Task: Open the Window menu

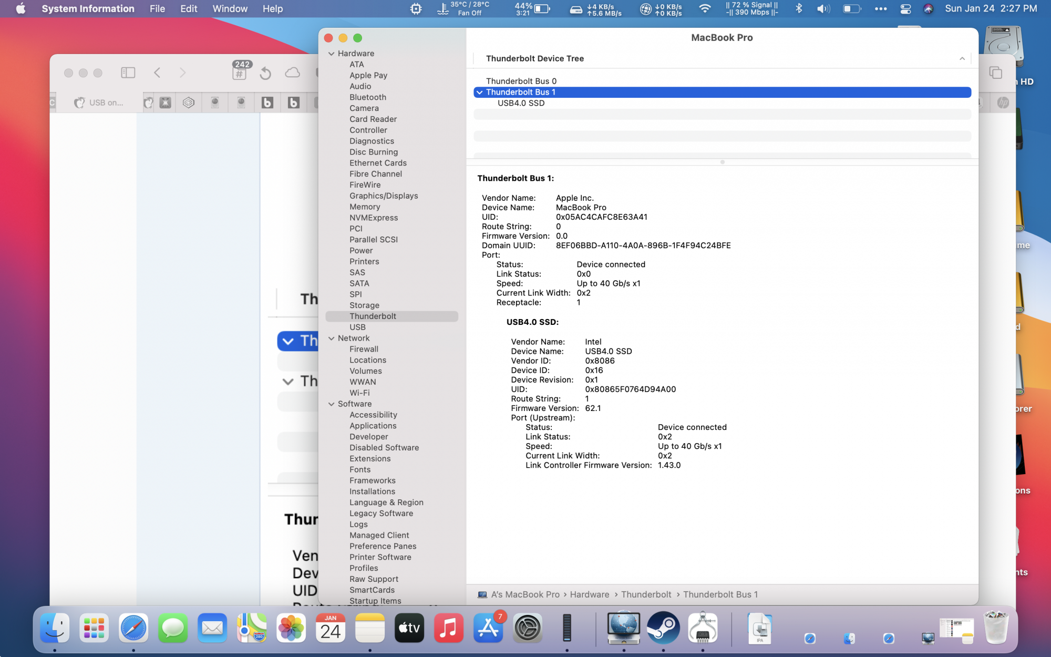Action: [x=230, y=8]
